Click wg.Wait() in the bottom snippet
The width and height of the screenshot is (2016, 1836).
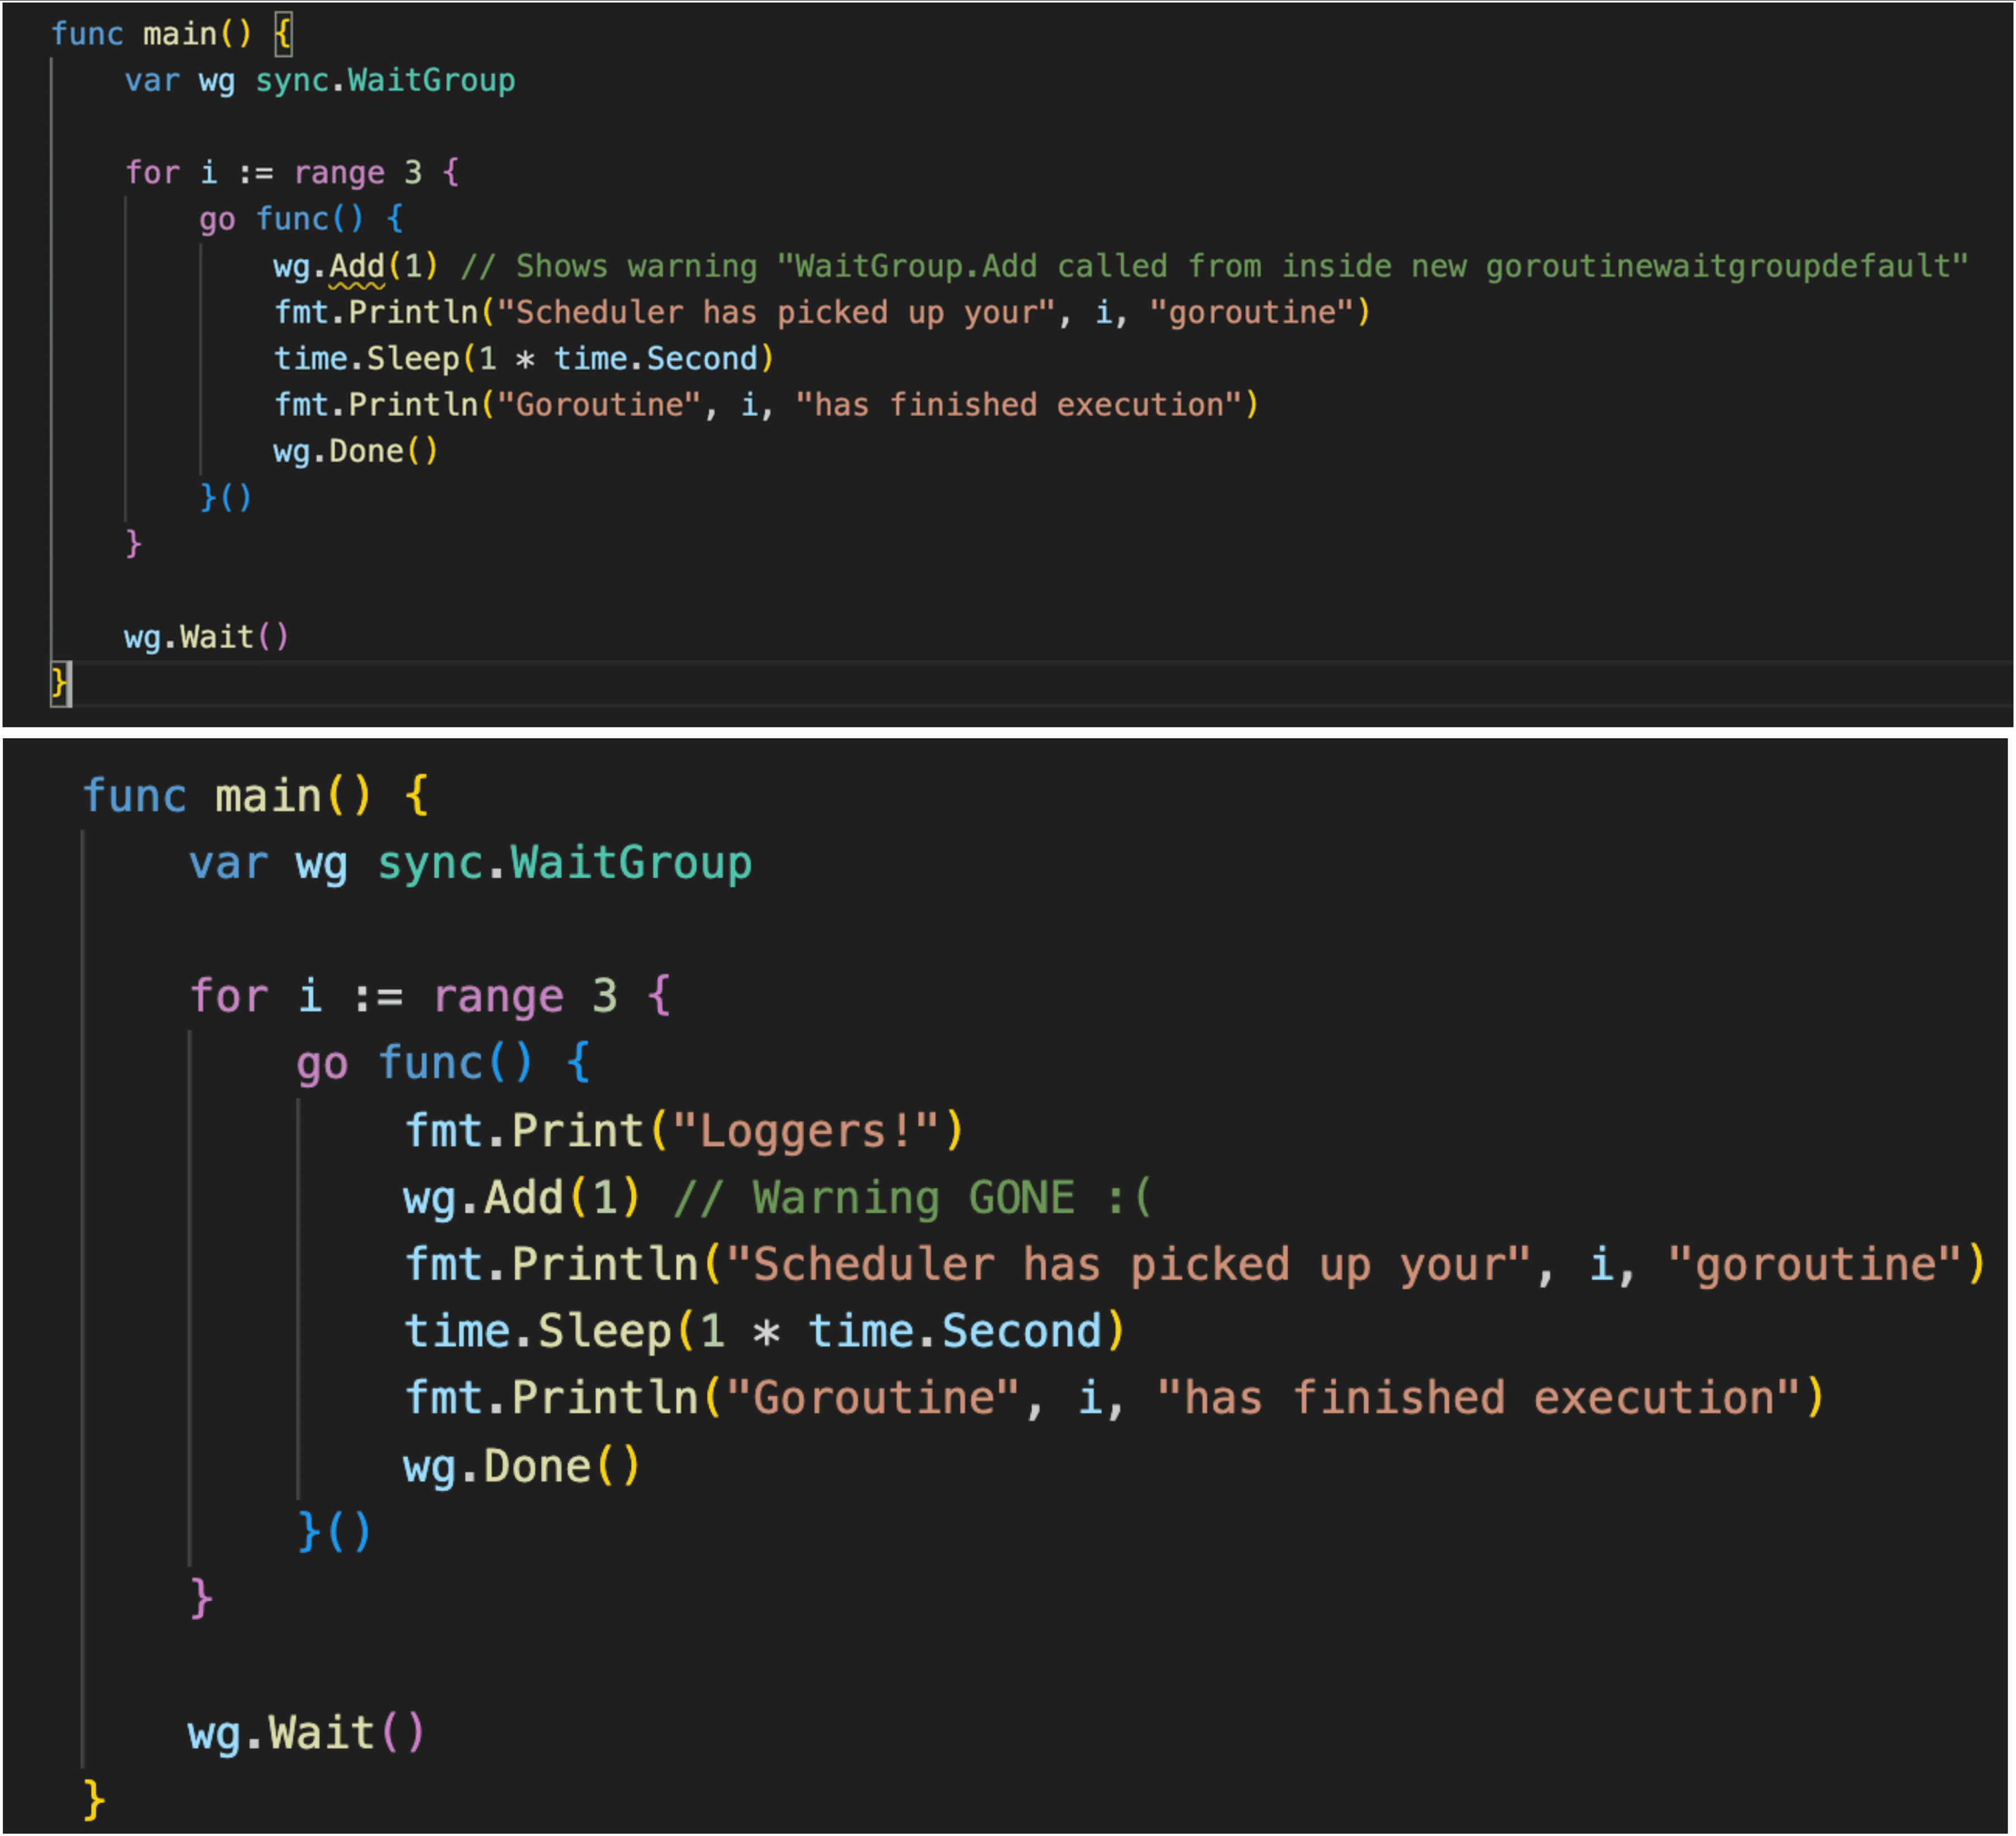[x=305, y=1733]
